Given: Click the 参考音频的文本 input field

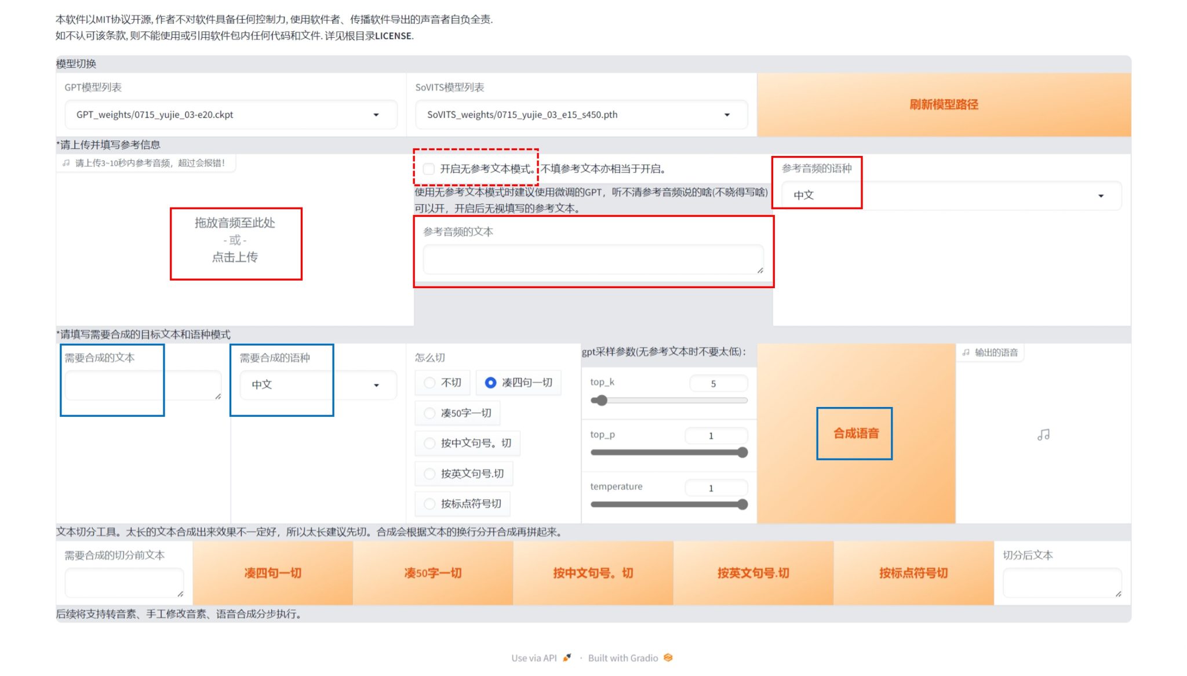Looking at the screenshot, I should (592, 259).
